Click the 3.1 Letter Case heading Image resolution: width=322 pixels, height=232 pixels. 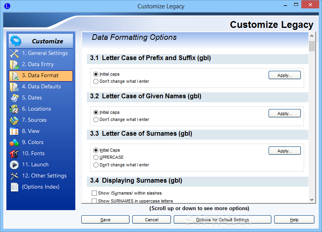tap(150, 58)
